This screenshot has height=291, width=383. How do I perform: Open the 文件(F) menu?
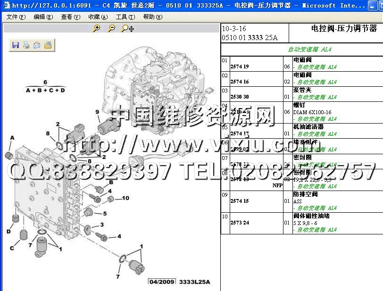click(16, 17)
